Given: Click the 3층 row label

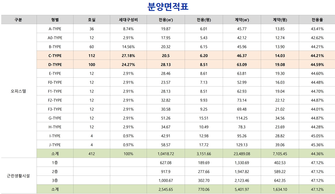Looking at the screenshot, I should click(x=55, y=180).
